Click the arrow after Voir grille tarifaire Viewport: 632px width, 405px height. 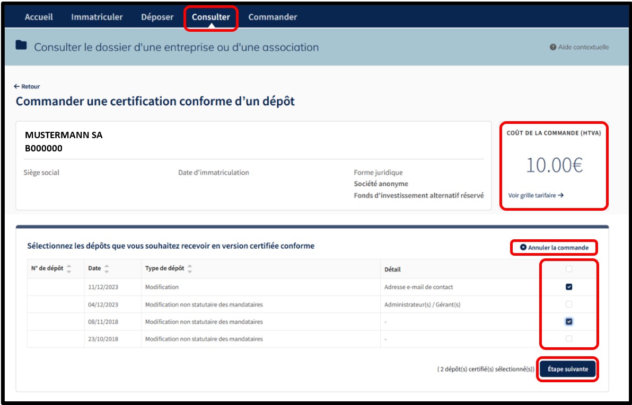560,195
